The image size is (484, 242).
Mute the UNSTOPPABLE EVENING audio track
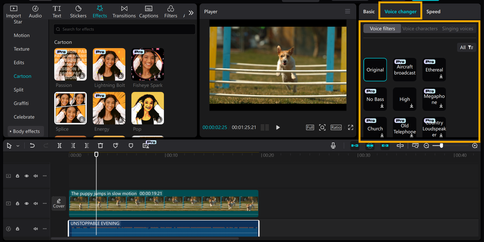tap(36, 229)
